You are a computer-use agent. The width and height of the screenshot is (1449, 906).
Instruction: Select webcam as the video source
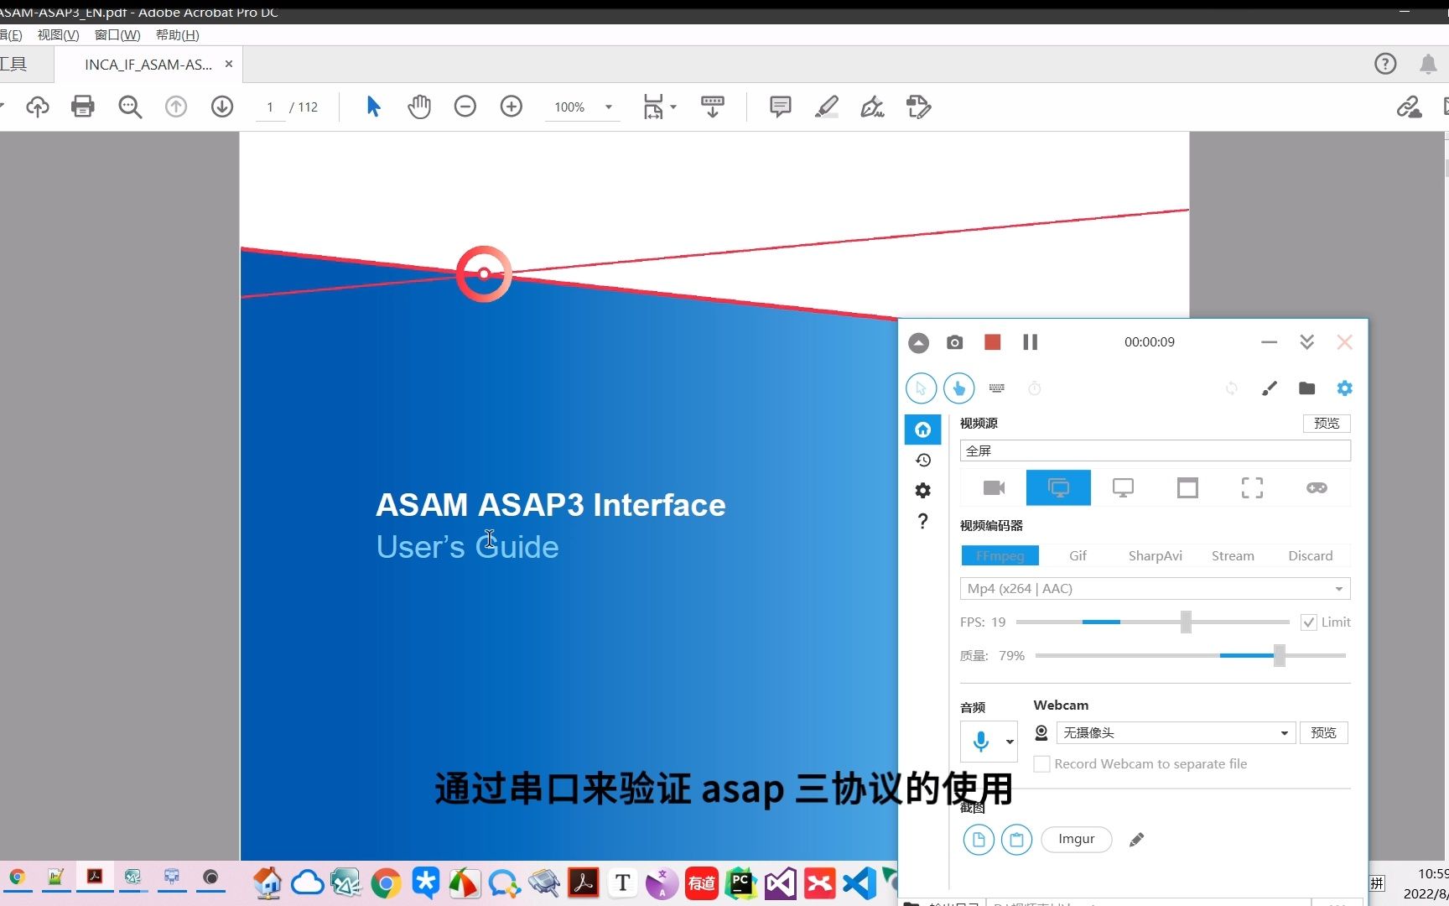993,487
